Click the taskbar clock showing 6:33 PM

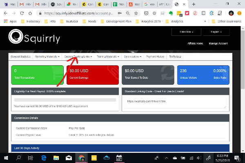click(x=223, y=158)
